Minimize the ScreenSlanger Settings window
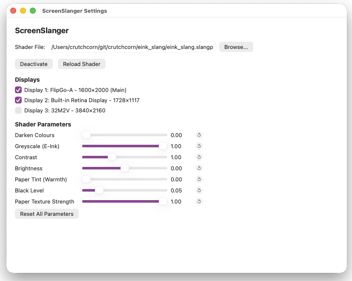This screenshot has width=352, height=281. tap(23, 11)
